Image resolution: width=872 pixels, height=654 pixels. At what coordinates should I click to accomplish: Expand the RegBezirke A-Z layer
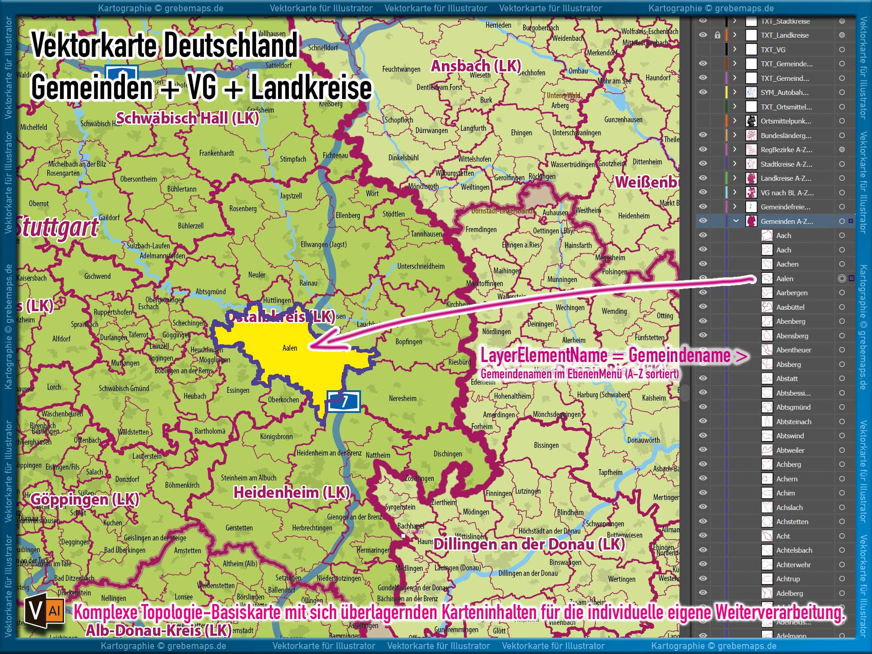tap(735, 149)
